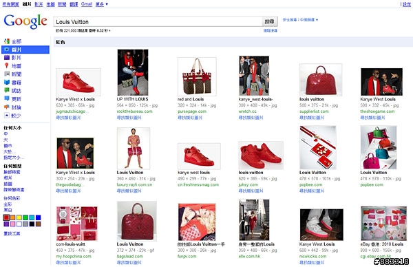Image resolution: width=413 pixels, height=267 pixels.
Task: Select the 相片 (Photo) type filter
Action: [x=8, y=178]
